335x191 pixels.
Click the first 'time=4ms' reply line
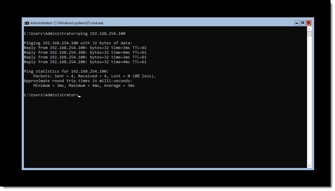pyautogui.click(x=85, y=53)
